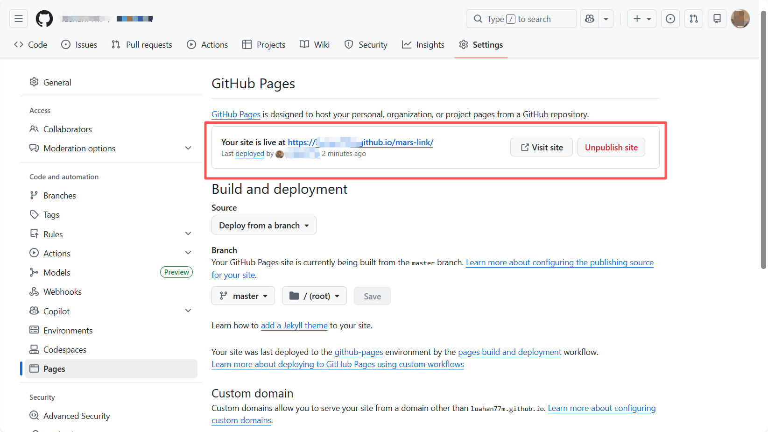Open the / (root) folder dropdown
The width and height of the screenshot is (768, 432).
314,296
